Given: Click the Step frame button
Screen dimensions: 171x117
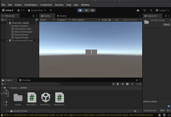Looking at the screenshot, I should (x=92, y=10).
